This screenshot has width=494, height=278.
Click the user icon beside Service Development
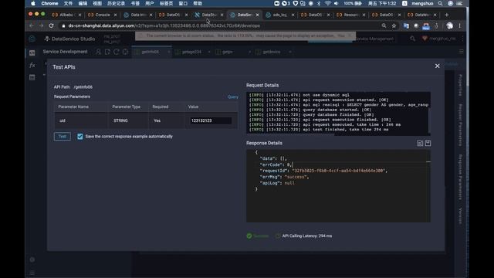click(98, 52)
